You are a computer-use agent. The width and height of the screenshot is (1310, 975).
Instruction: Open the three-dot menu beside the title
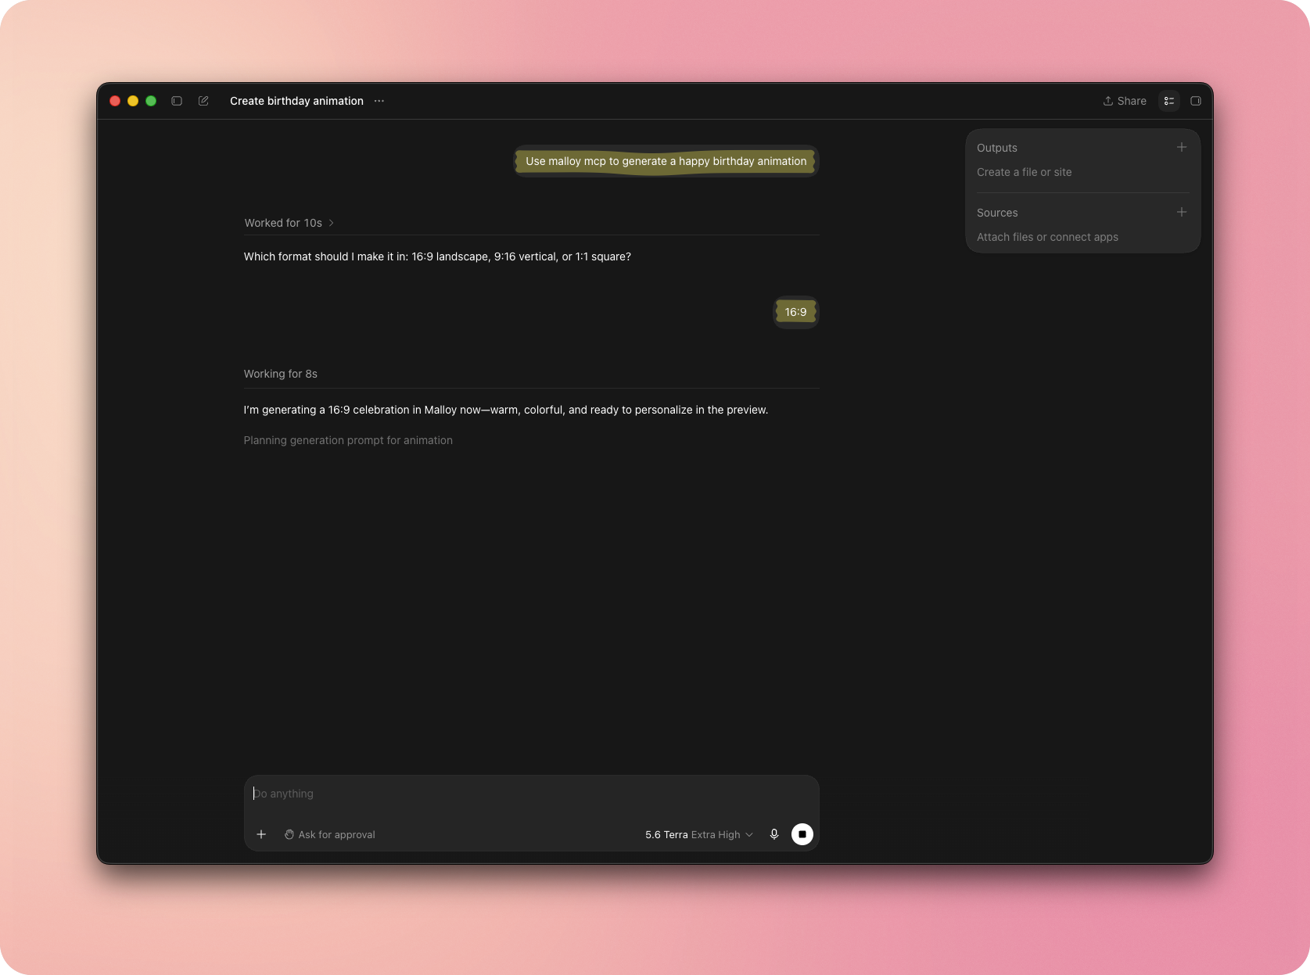point(379,101)
